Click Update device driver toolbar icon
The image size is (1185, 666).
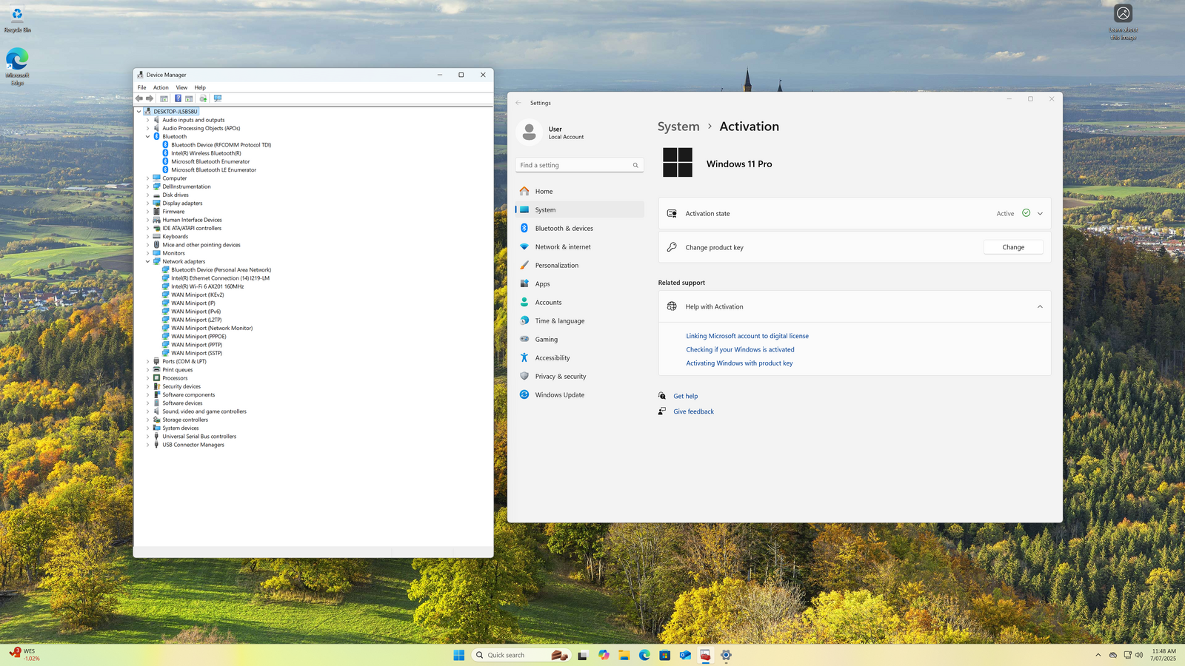tap(203, 98)
